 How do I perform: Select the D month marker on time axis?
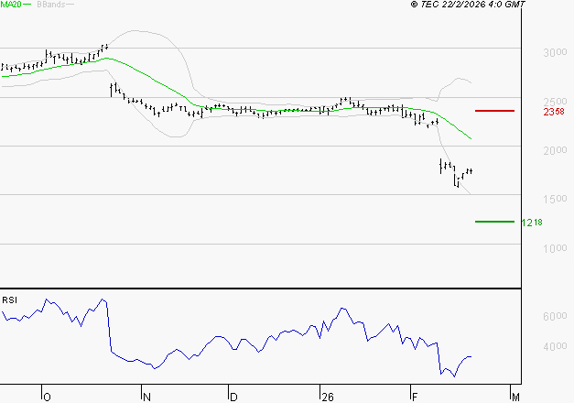pyautogui.click(x=233, y=397)
